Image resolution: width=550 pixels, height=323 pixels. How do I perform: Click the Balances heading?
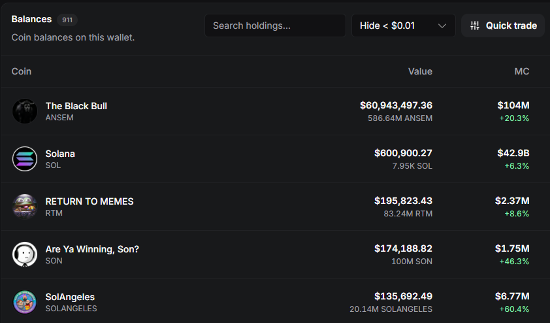click(x=31, y=20)
